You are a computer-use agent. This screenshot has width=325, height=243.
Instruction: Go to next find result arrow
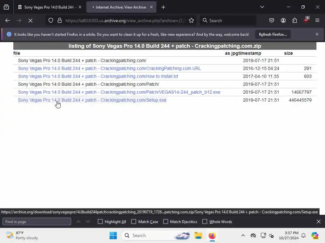(x=88, y=221)
